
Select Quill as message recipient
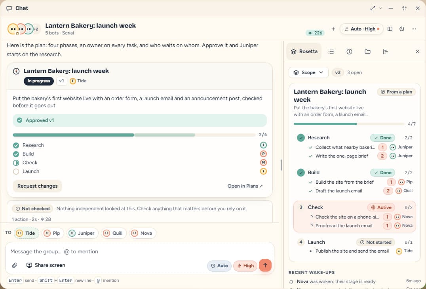click(114, 233)
